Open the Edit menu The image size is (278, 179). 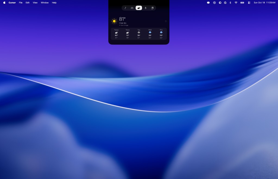pyautogui.click(x=27, y=3)
